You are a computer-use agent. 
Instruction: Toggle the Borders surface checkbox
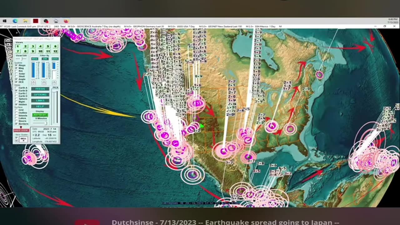16,124
